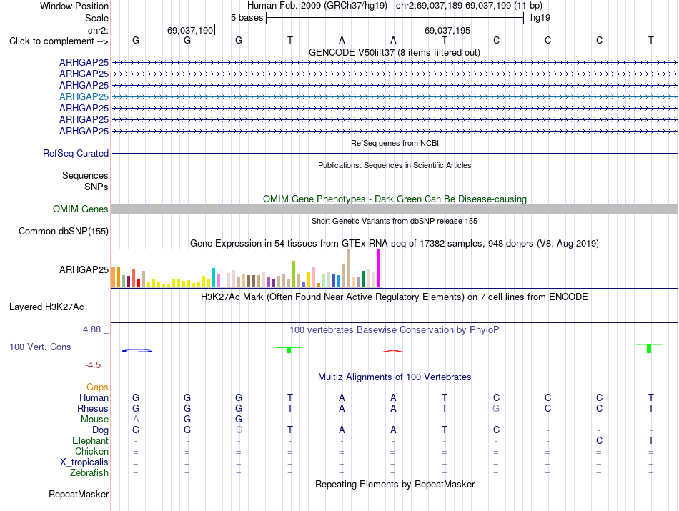Click the 'Window Position' label
The width and height of the screenshot is (679, 511).
(74, 6)
